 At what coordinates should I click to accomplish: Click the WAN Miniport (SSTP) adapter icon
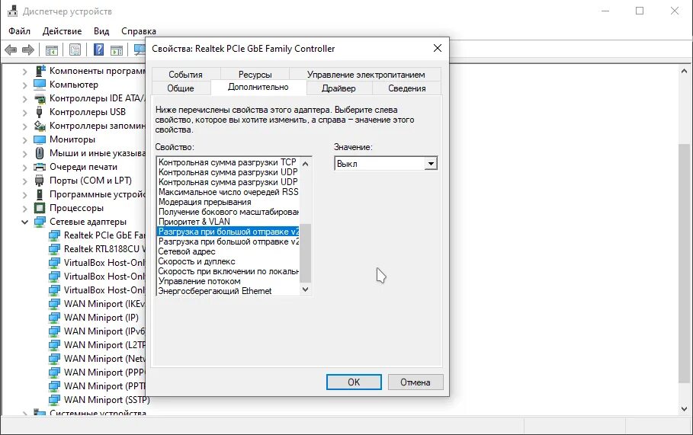click(x=54, y=400)
